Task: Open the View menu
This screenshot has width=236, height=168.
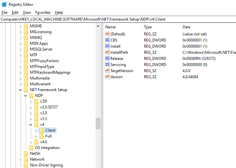Action: click(x=27, y=13)
